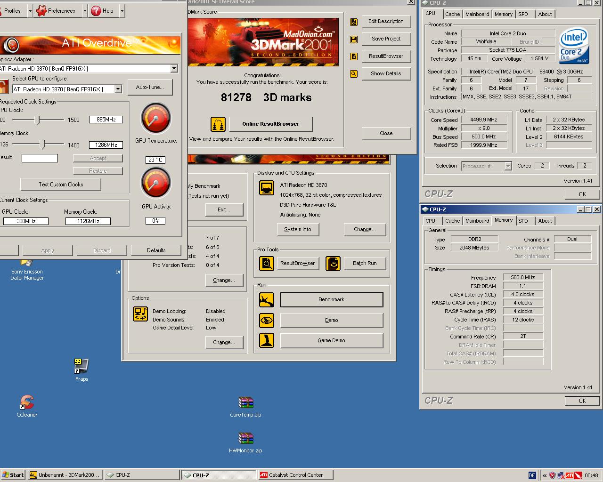Open the Graphics Adapter dropdown
Image resolution: width=603 pixels, height=482 pixels.
(174, 69)
